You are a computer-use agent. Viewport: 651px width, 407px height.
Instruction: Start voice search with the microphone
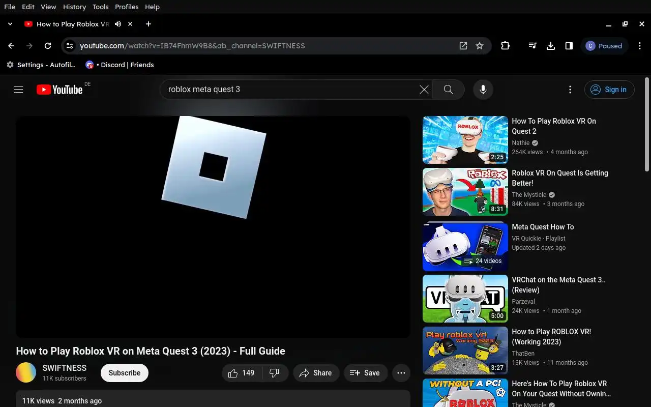[483, 90]
